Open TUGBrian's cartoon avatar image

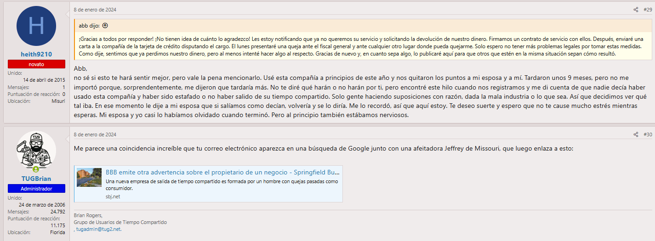[36, 150]
